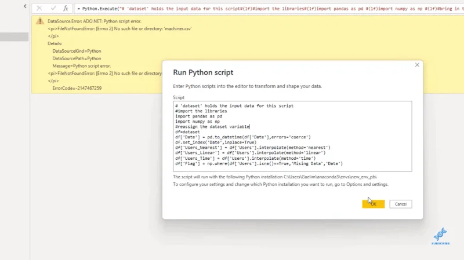464x260 pixels.
Task: Click the 'import pandas as pd' line
Action: [x=198, y=116]
